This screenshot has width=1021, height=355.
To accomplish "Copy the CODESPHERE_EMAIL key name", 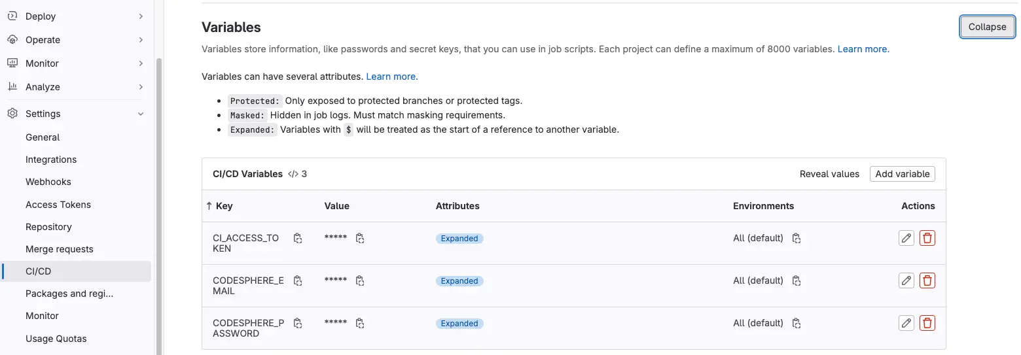I will coord(298,281).
